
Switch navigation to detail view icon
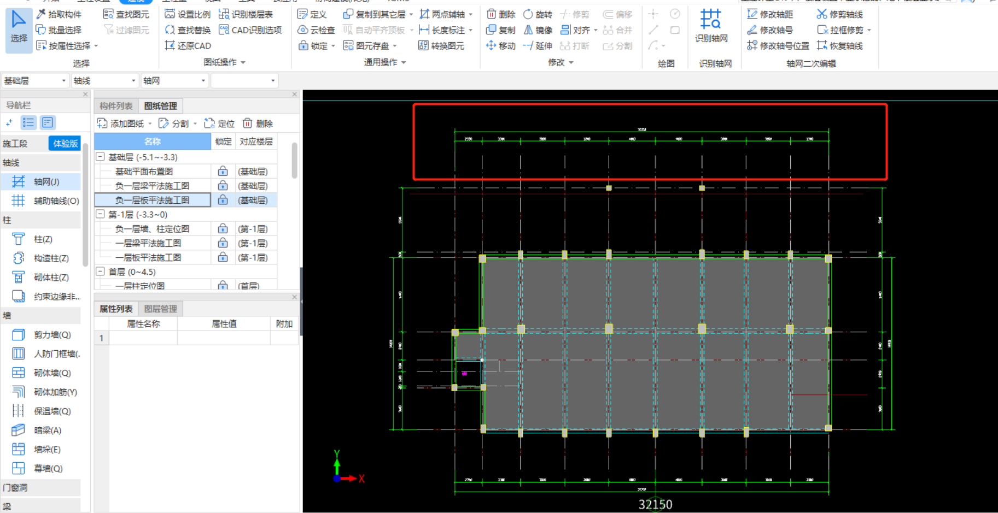coord(48,122)
